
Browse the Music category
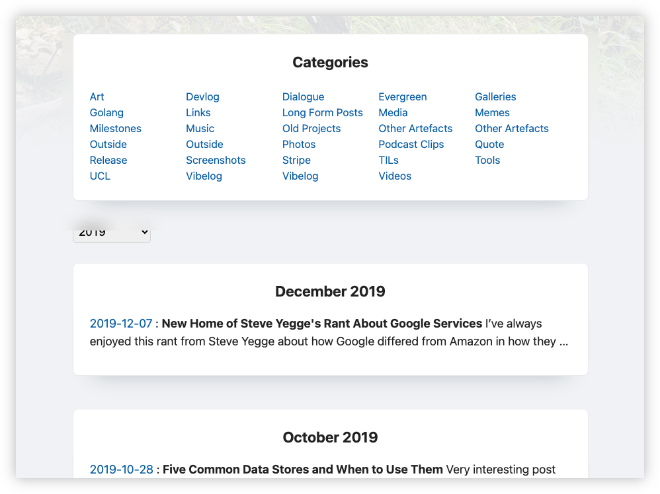pos(200,129)
